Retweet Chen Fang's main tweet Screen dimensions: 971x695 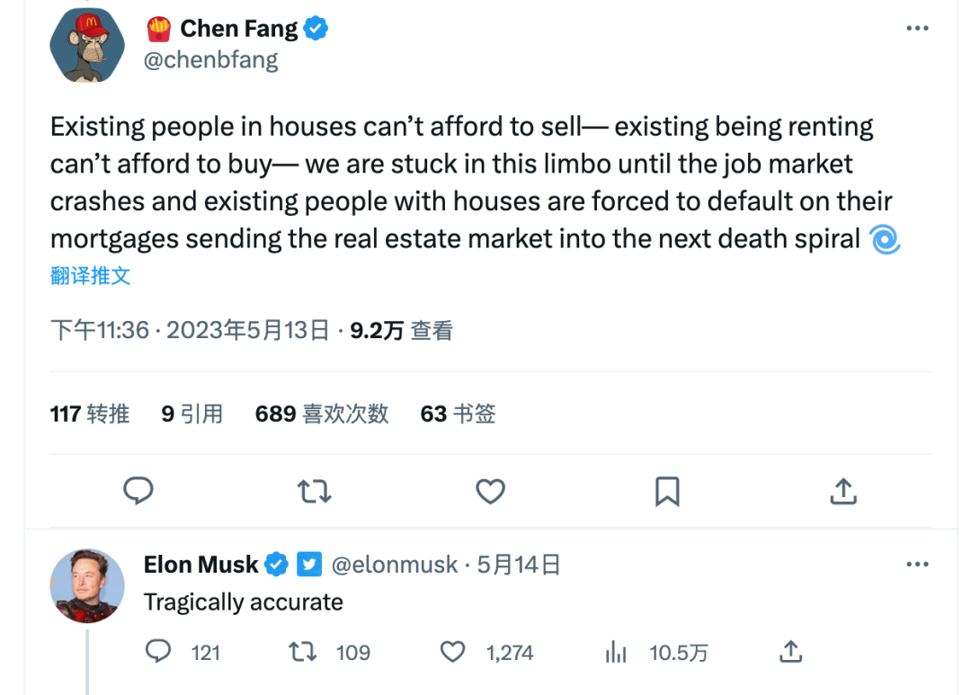coord(314,491)
